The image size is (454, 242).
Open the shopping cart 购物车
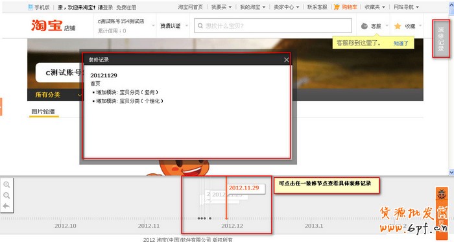346,7
